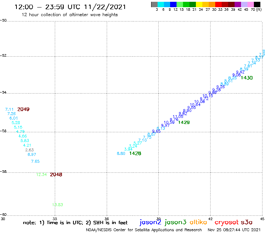Click the black swatch at legend end
This screenshot has width=265, height=233.
[257, 4]
